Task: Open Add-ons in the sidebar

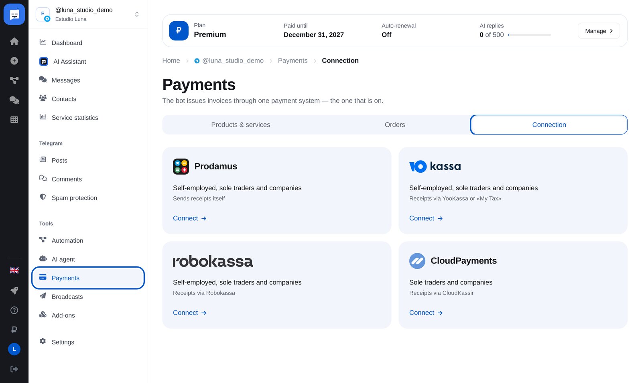Action: click(x=88, y=315)
